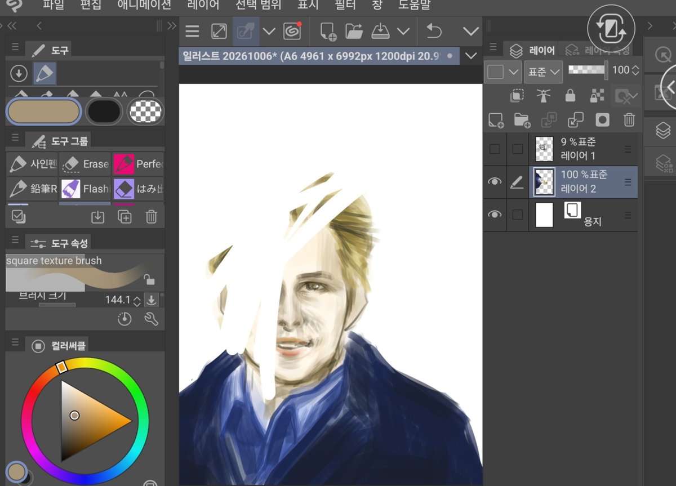
Task: Open the 애니메이션 menu
Action: [x=144, y=5]
